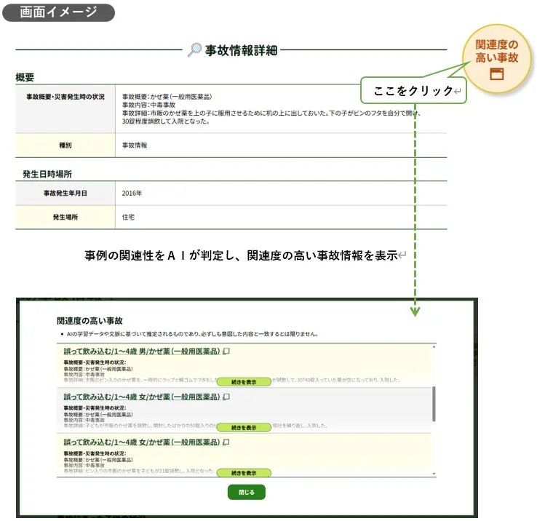This screenshot has height=521, width=537.
Task: Click the 種別 row label
Action: click(x=65, y=146)
